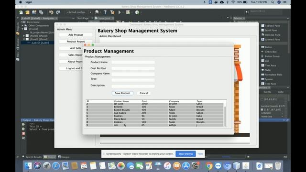The height and width of the screenshot is (172, 306).
Task: Select the Cookies row in table
Action: tap(155, 122)
